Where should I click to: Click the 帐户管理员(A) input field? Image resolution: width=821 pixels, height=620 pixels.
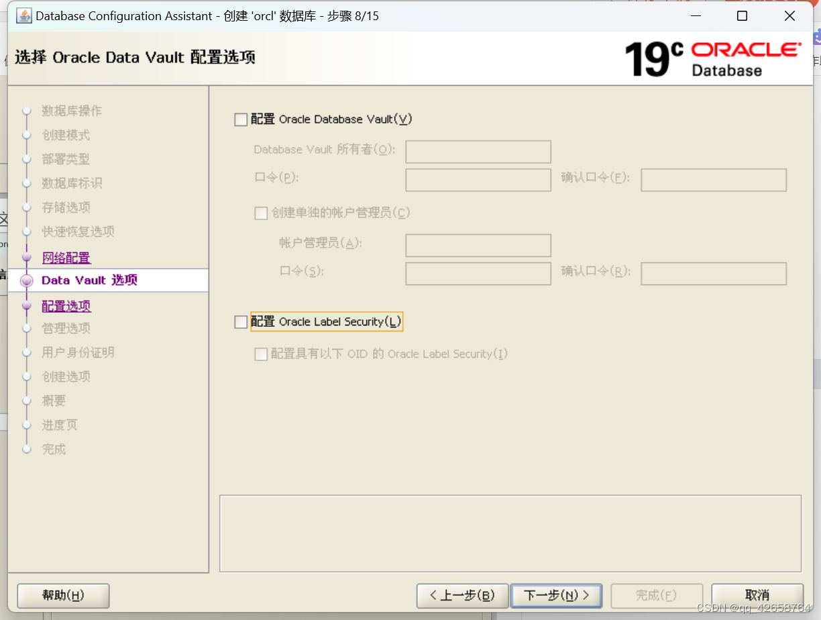[478, 246]
